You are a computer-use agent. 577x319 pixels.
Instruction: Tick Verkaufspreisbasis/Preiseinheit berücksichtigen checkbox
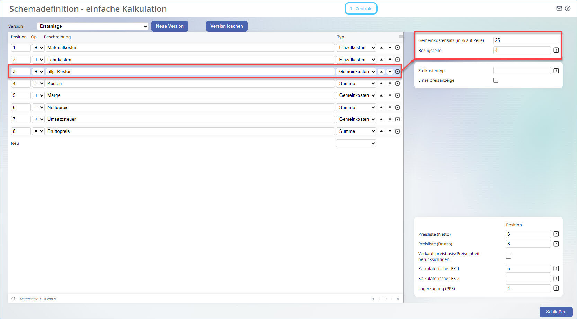coord(508,256)
